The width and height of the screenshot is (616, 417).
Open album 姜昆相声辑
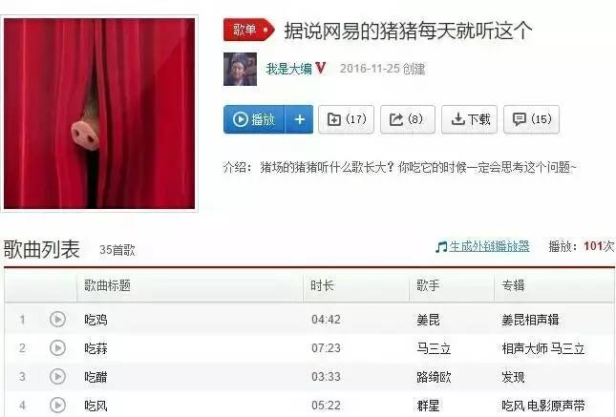[x=530, y=320]
